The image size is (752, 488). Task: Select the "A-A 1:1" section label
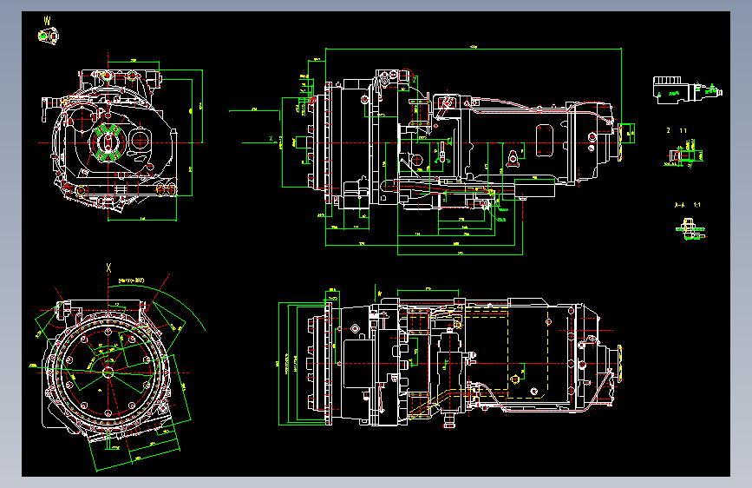[687, 205]
